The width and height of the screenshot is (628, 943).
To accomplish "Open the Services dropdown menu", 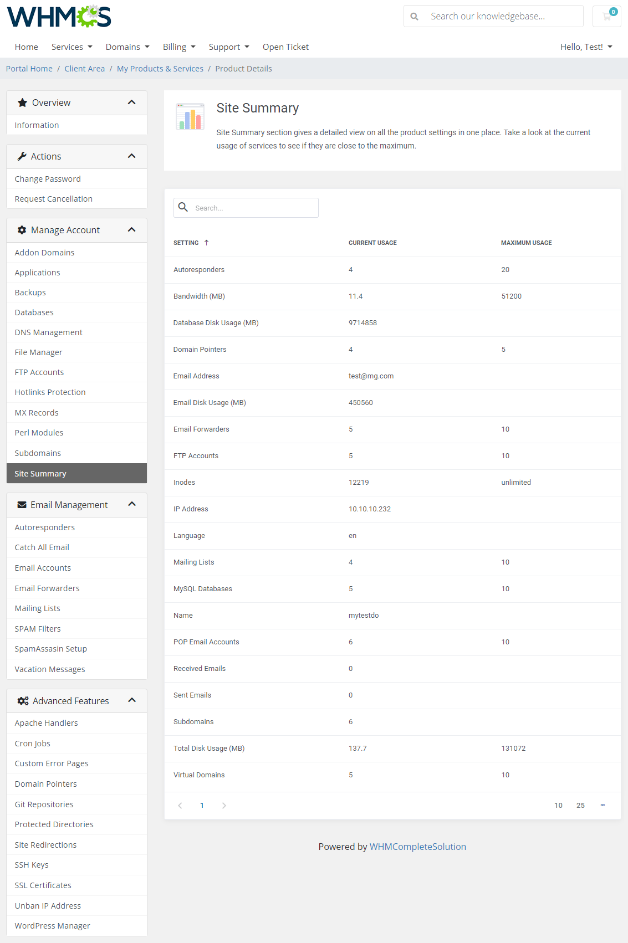I will (72, 47).
